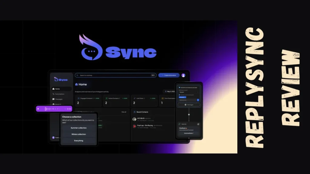The height and width of the screenshot is (174, 310).
Task: Open the AYO BLVD recent contact
Action: pos(153,119)
